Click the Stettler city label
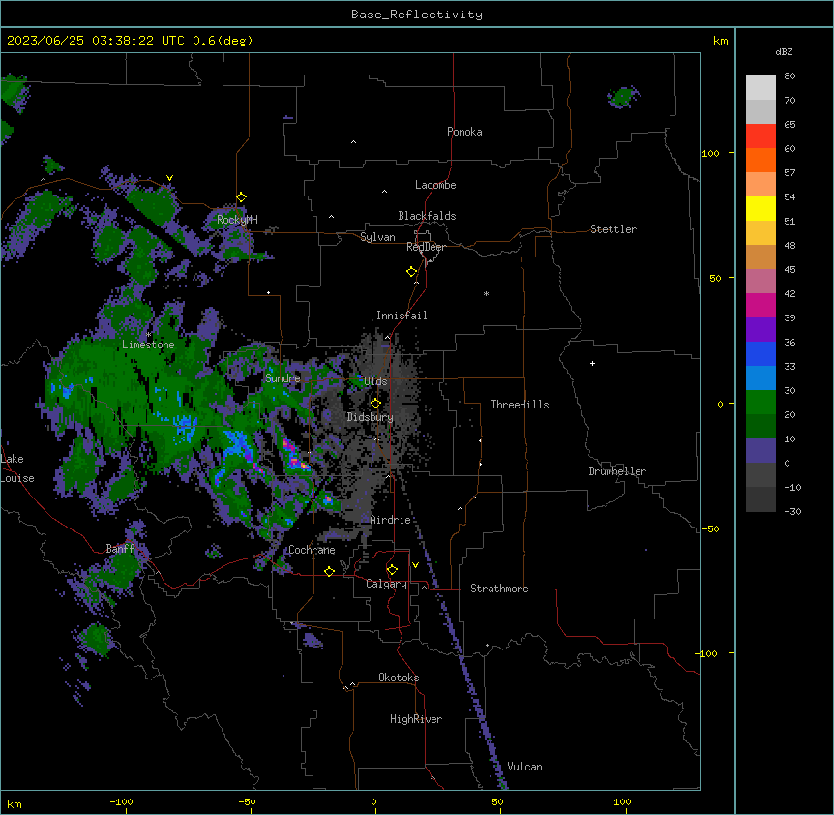 (x=613, y=229)
